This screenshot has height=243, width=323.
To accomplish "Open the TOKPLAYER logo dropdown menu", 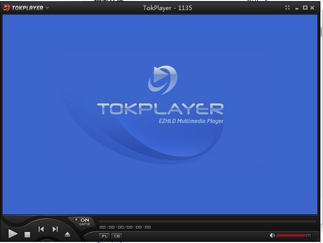I will [x=47, y=8].
